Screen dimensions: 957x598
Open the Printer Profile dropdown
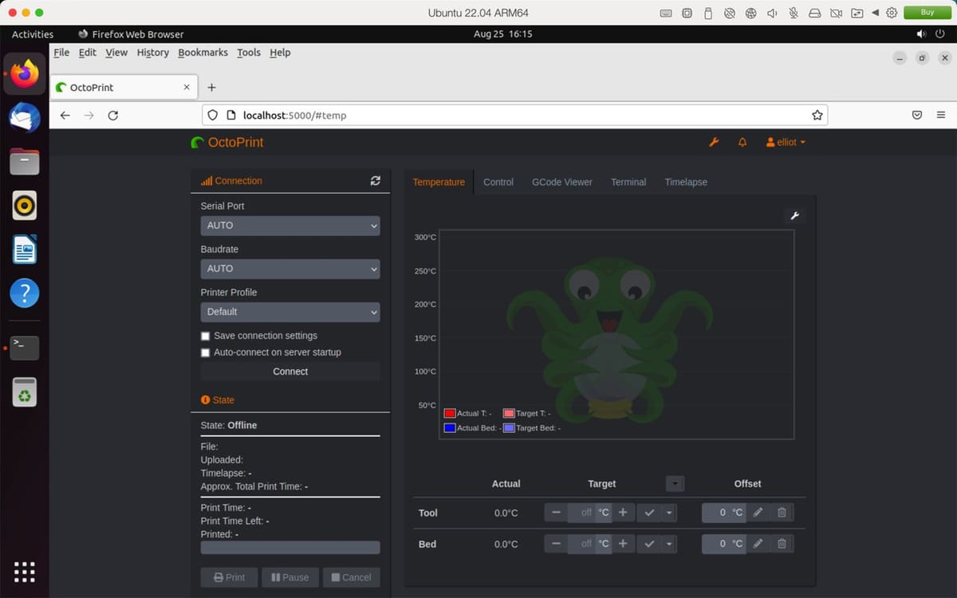coord(290,312)
